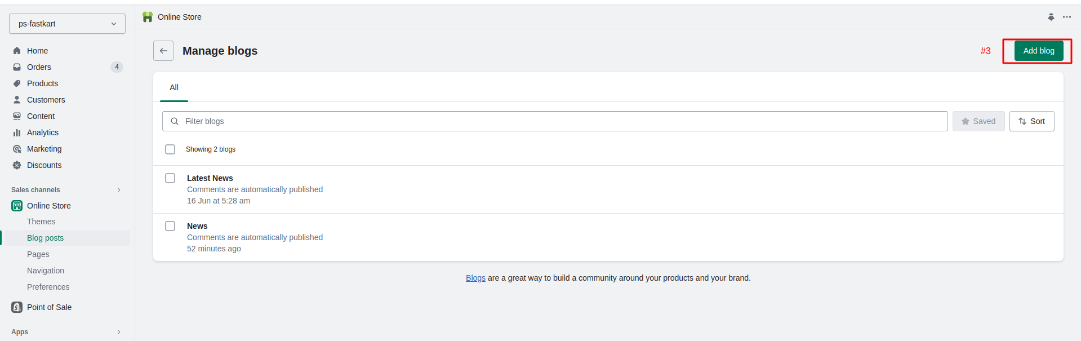This screenshot has width=1081, height=341.
Task: Tick the select-all blogs checkbox
Action: (x=170, y=149)
